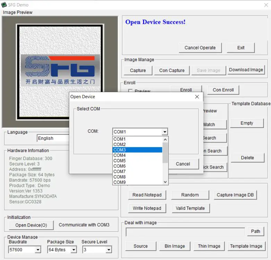The height and width of the screenshot is (260, 271).
Task: Open the Package Size dropdown
Action: click(x=74, y=250)
